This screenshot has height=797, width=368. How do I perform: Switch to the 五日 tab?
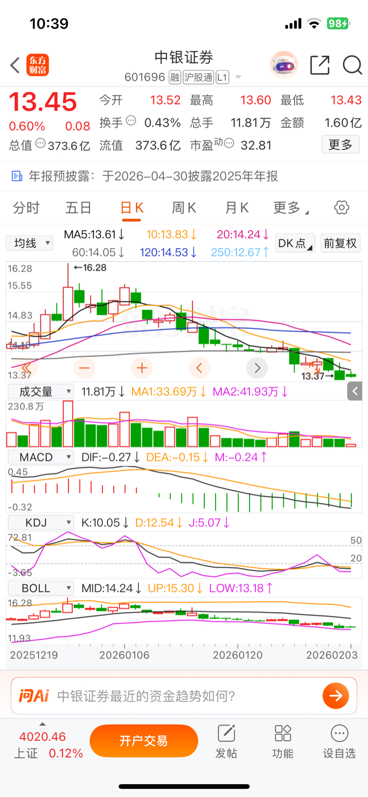(79, 208)
